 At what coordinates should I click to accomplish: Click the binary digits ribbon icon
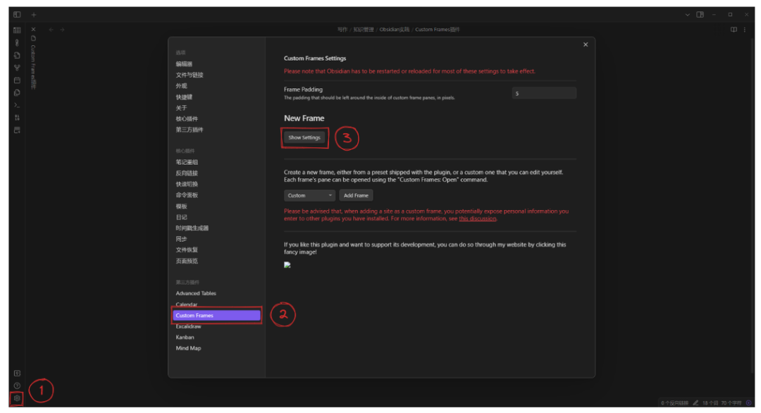(17, 118)
